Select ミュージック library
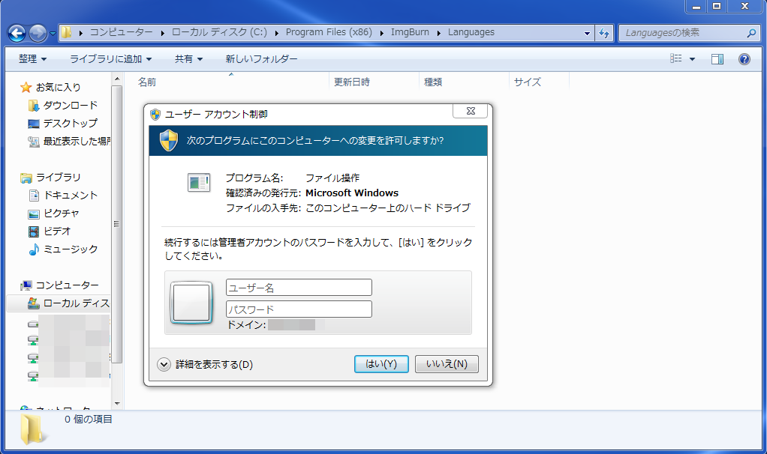 pos(71,249)
